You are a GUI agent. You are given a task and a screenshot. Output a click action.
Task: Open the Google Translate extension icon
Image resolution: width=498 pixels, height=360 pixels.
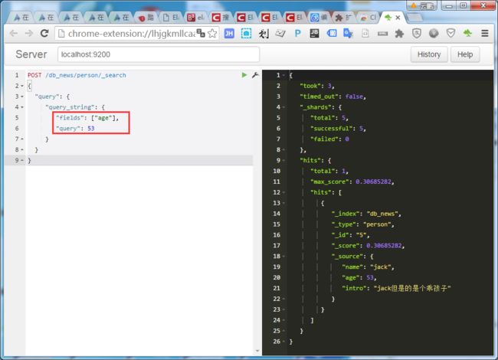[348, 34]
